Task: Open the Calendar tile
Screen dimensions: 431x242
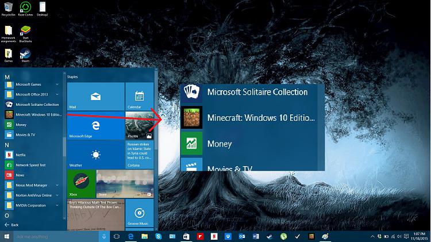Action: click(140, 96)
